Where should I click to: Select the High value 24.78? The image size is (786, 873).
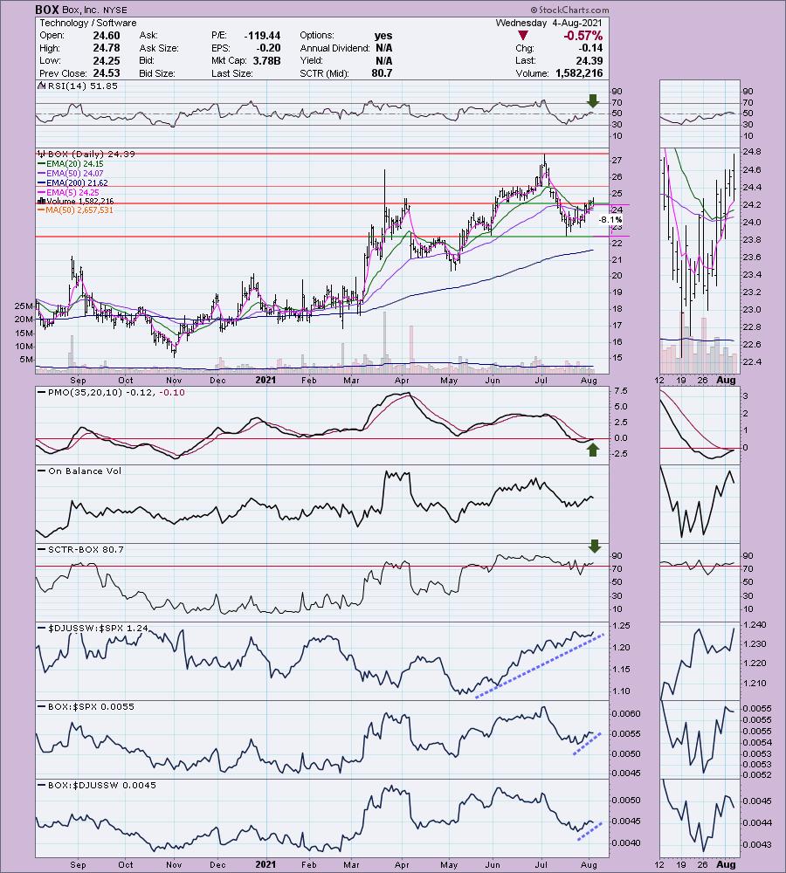click(107, 48)
